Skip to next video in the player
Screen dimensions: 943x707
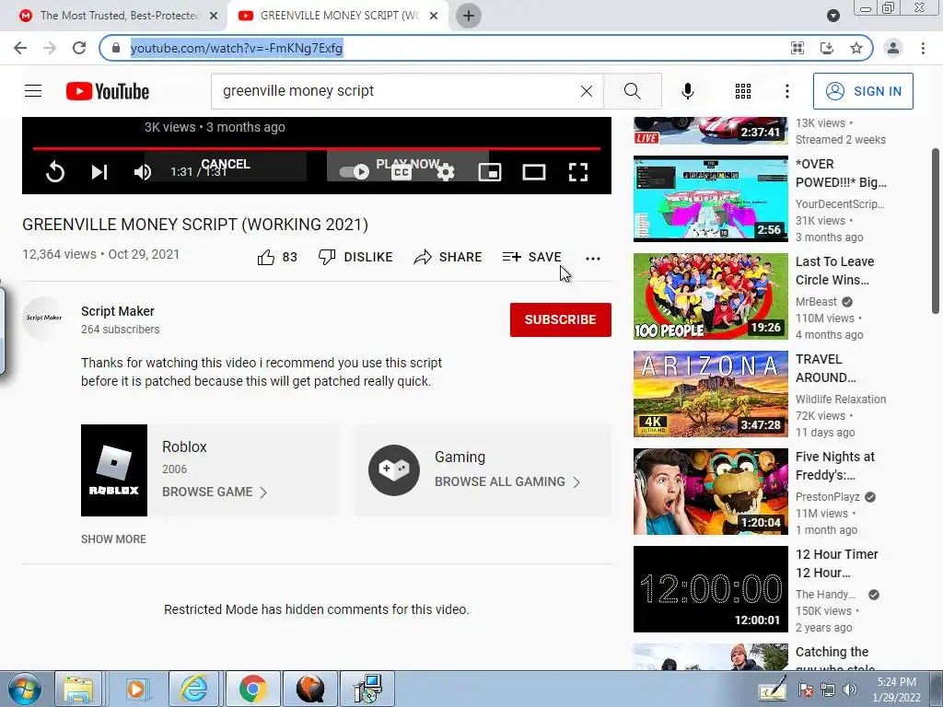click(x=99, y=172)
